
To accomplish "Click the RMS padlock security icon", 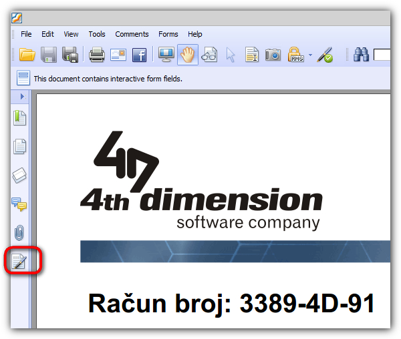I will click(x=295, y=55).
